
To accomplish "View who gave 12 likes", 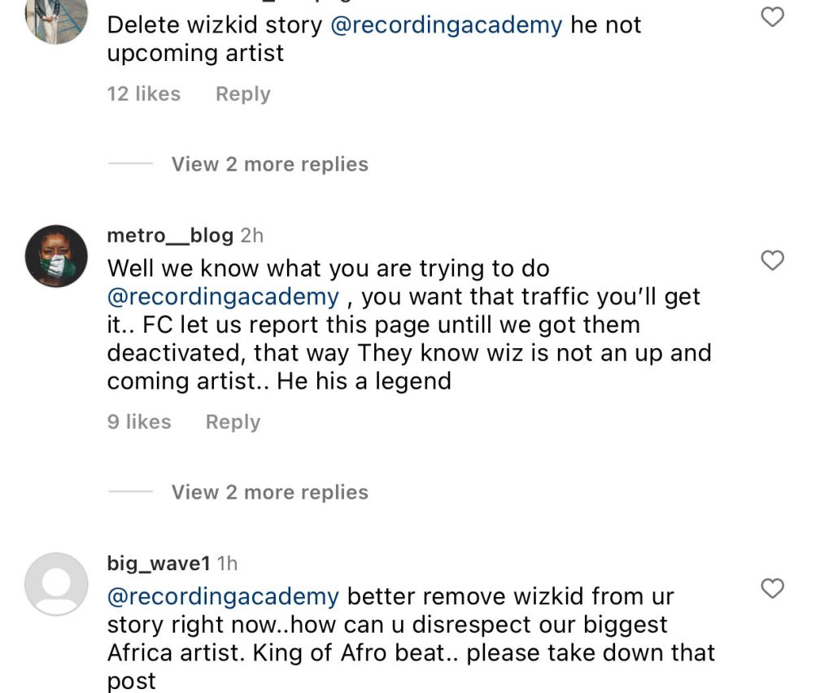I will point(143,94).
